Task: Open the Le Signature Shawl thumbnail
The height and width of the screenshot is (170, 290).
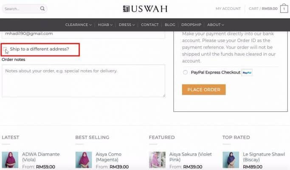Action: coord(231,160)
